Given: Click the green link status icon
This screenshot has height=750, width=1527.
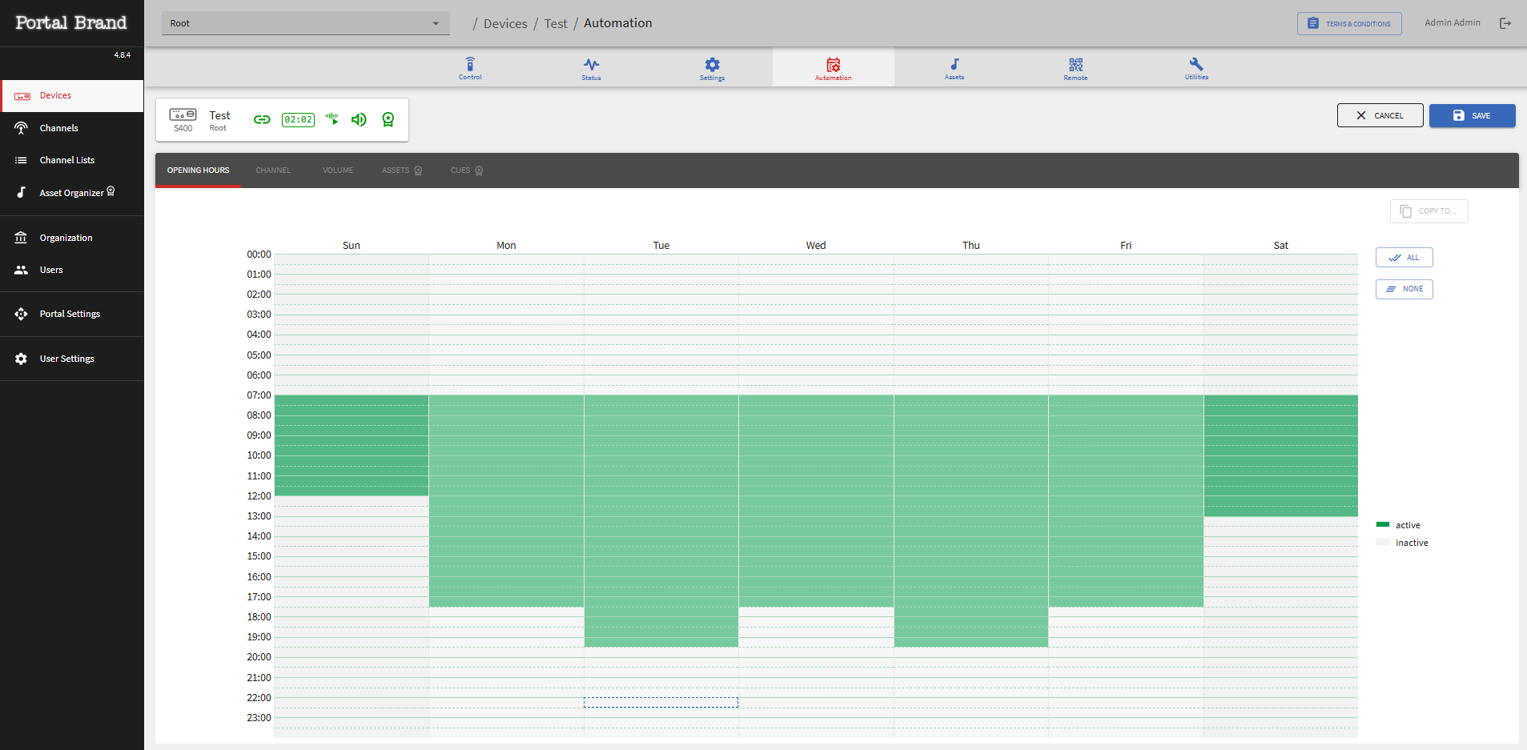Looking at the screenshot, I should (x=262, y=119).
